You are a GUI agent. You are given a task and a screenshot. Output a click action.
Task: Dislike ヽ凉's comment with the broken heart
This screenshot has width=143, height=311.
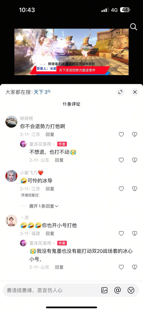pyautogui.click(x=135, y=234)
